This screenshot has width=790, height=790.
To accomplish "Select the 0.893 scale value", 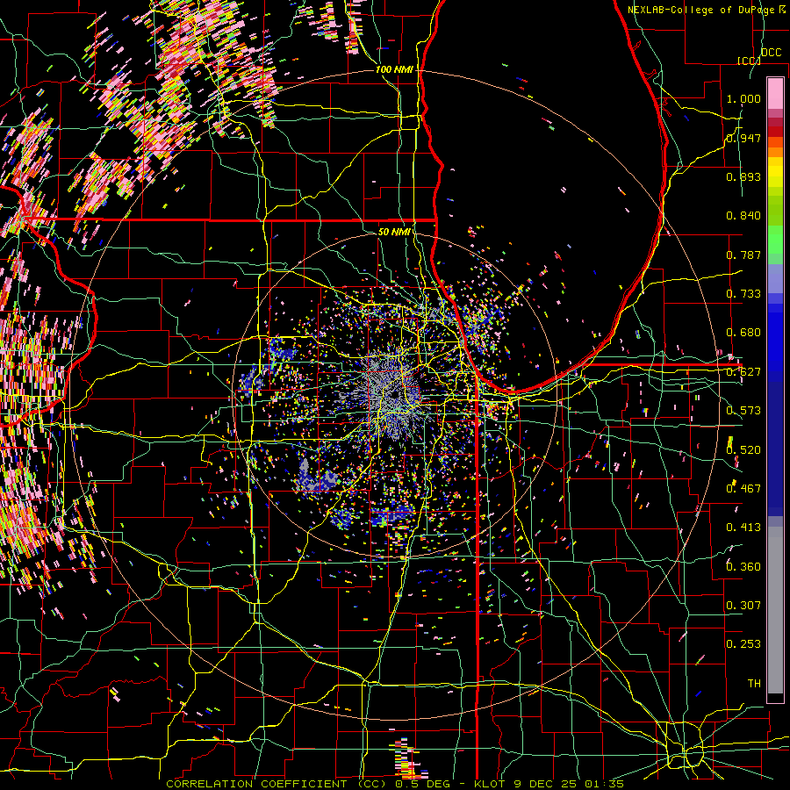I will (x=743, y=176).
